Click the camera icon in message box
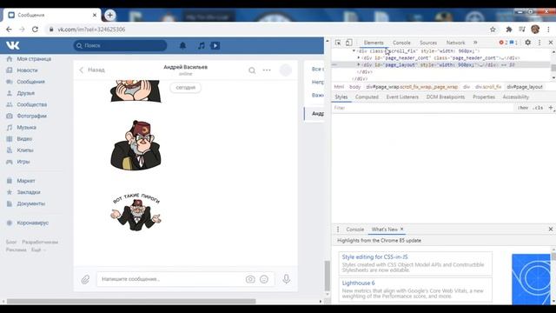This screenshot has width=556, height=313. point(250,279)
